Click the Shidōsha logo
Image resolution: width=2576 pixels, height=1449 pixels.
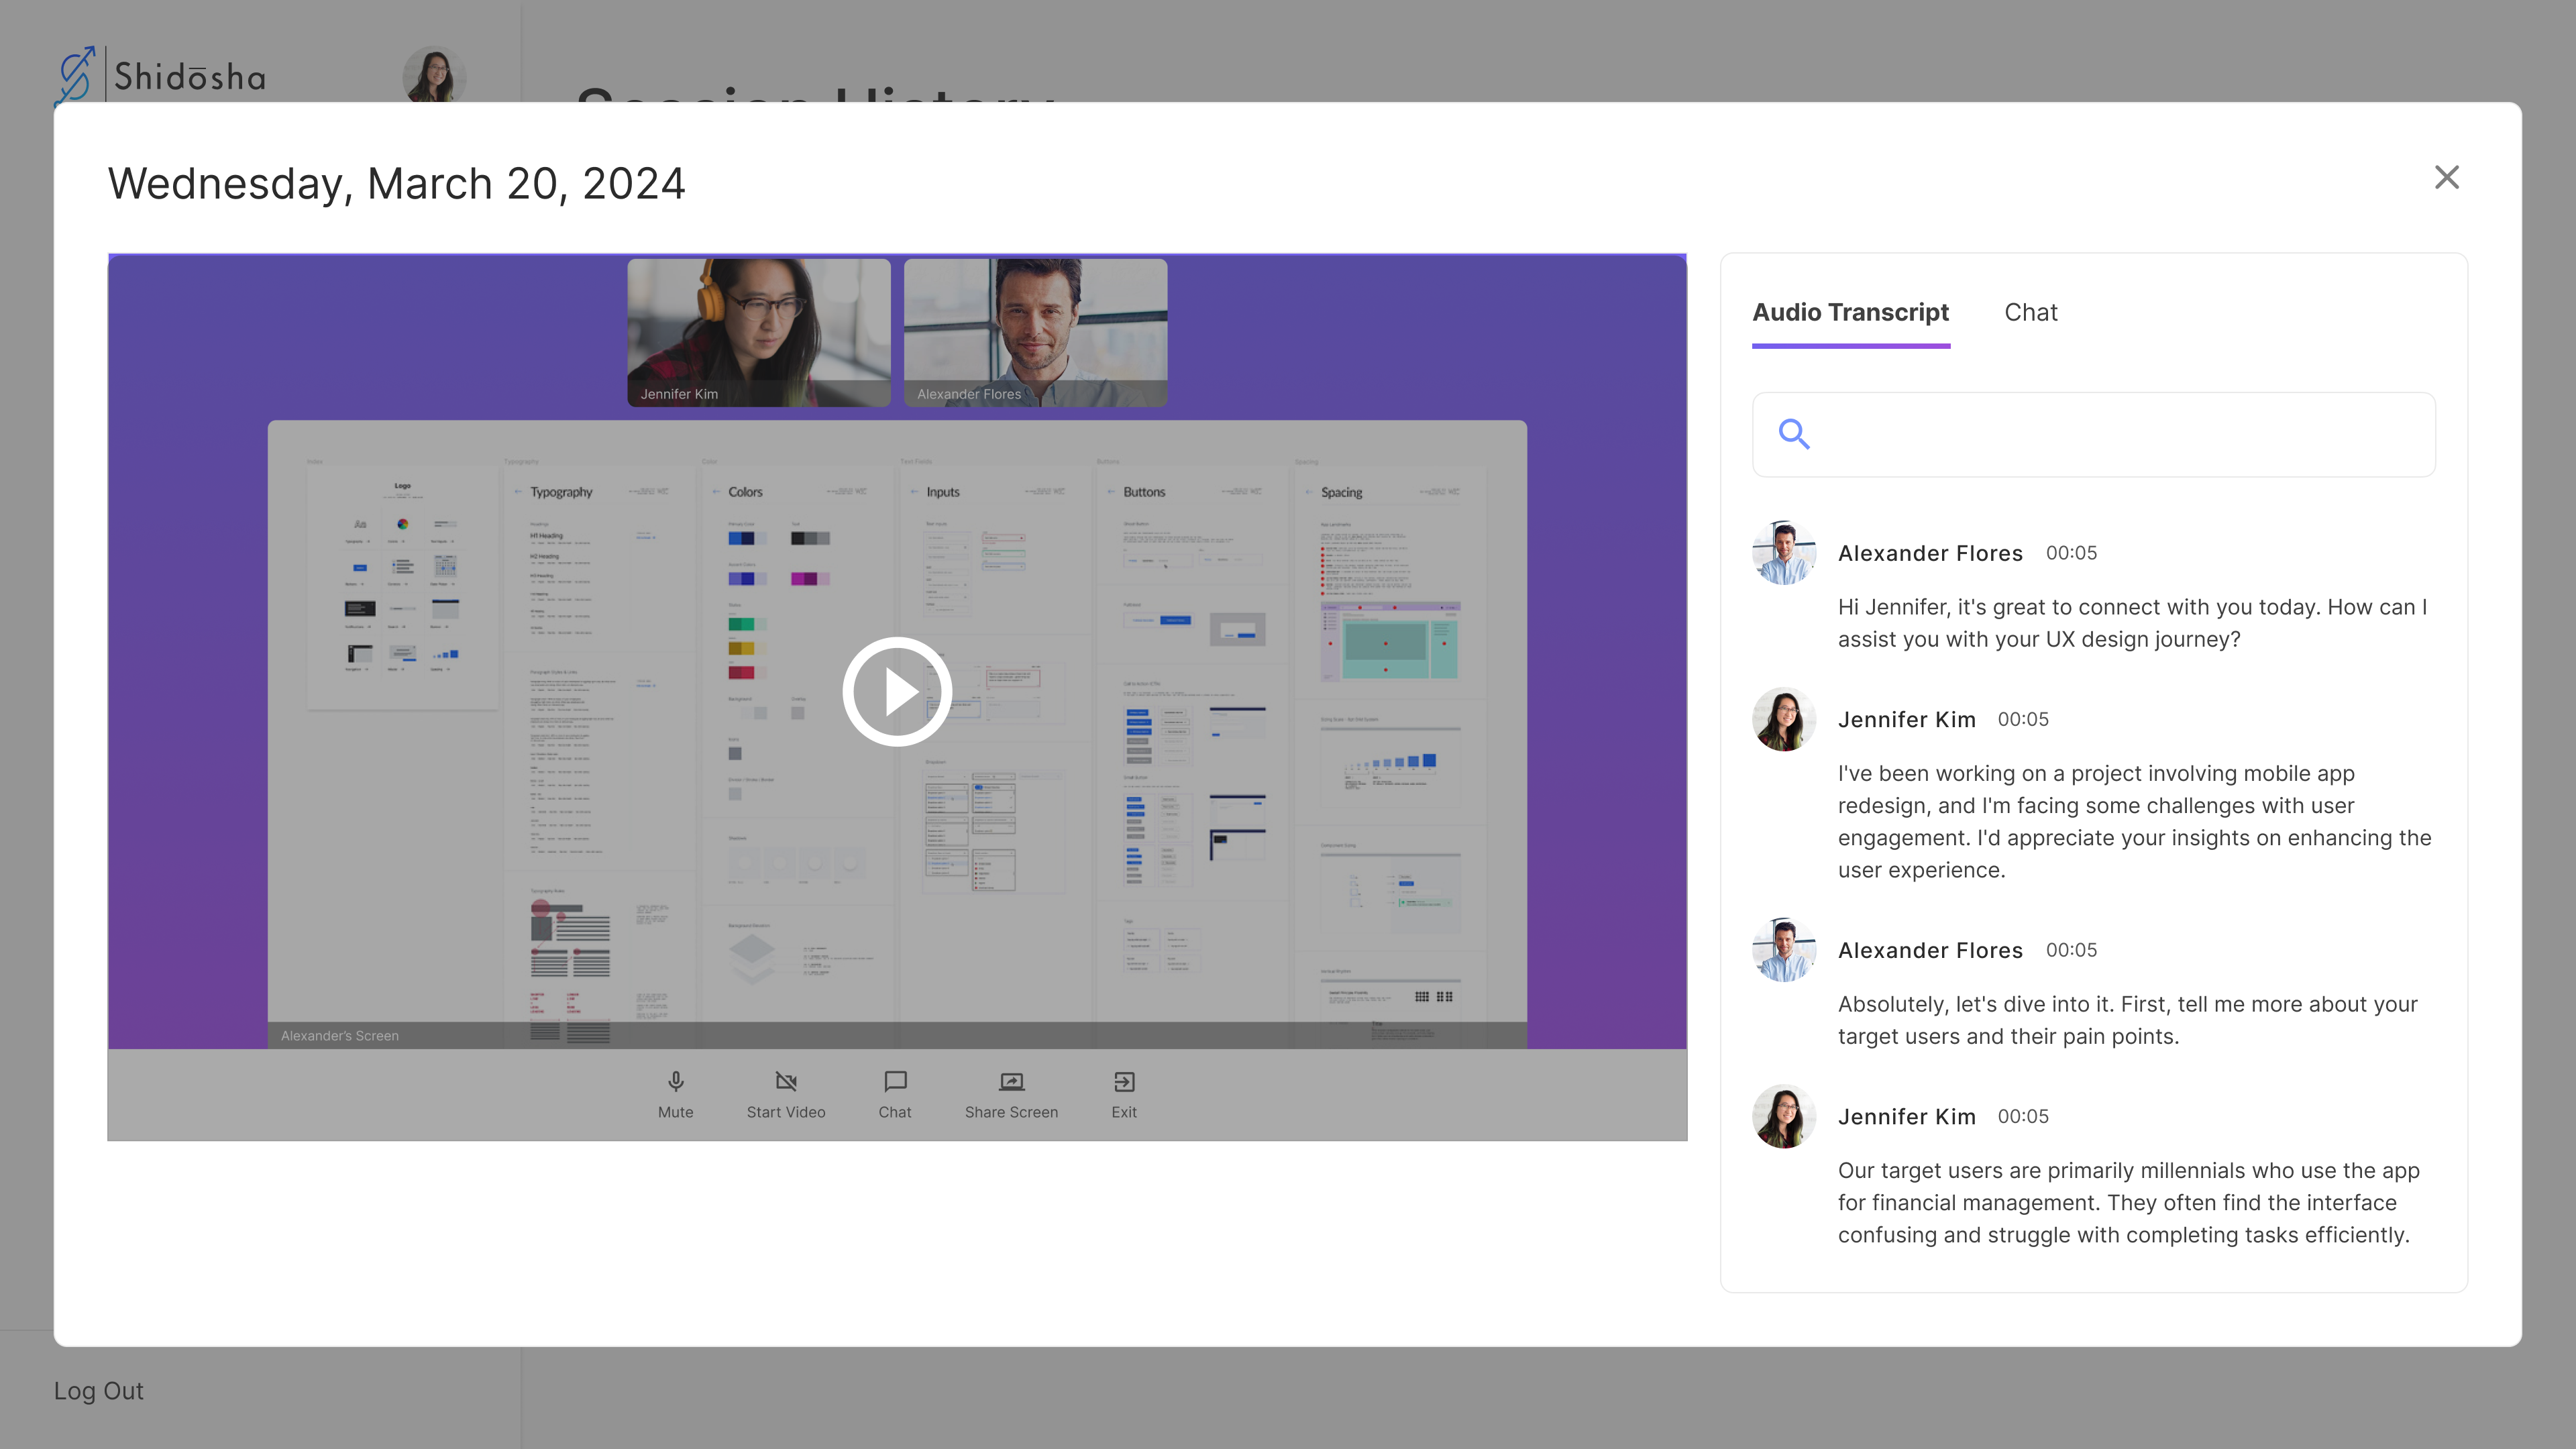click(x=160, y=76)
